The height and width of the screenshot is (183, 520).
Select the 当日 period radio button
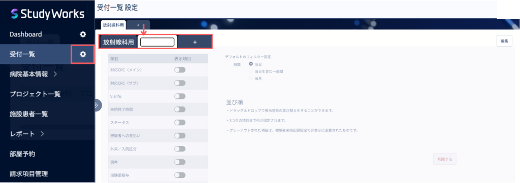click(x=251, y=64)
